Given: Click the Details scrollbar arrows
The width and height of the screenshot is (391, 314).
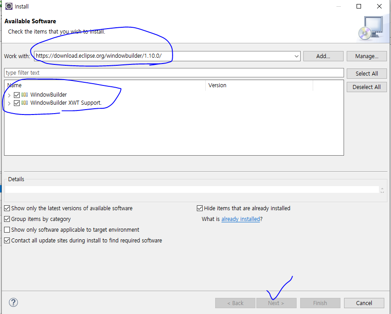Looking at the screenshot, I should point(382,190).
